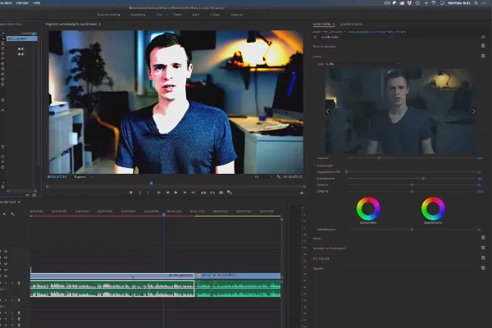Step back one frame

pyautogui.click(x=167, y=193)
